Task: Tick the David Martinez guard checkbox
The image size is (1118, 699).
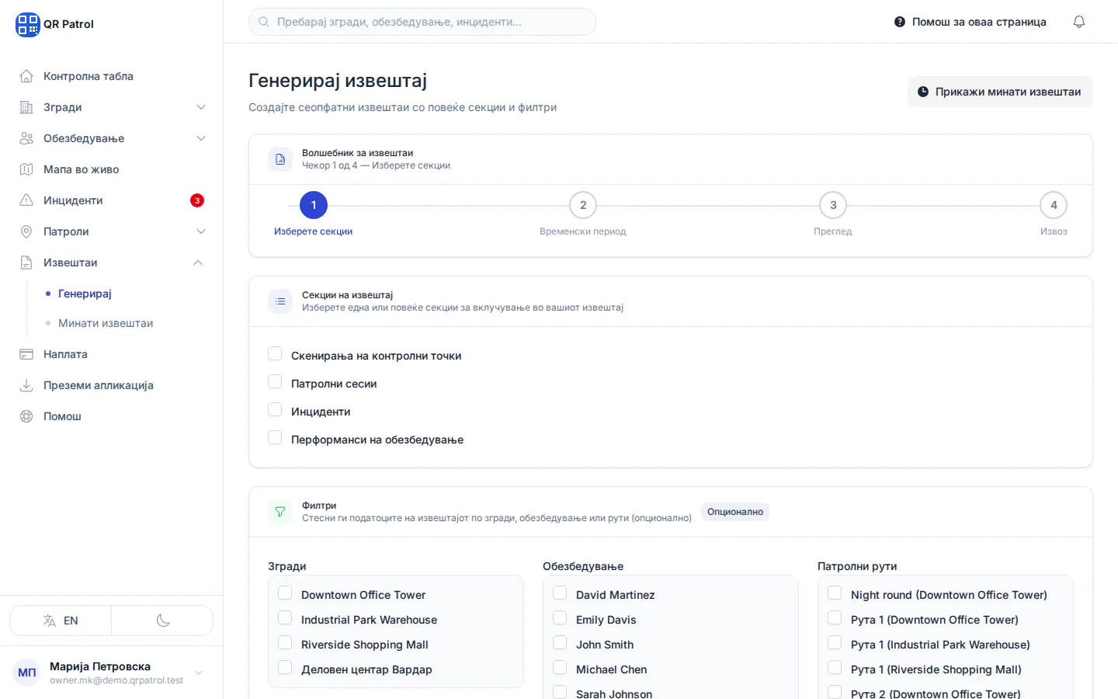Action: [560, 593]
